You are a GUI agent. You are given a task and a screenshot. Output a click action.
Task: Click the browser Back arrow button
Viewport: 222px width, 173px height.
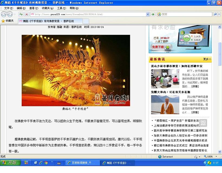[4, 14]
